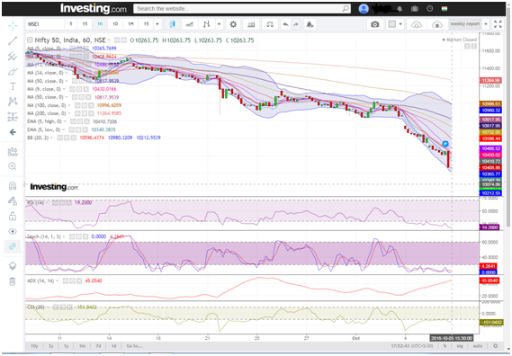
Task: Collapse the Nifty 50 legend box
Action: (x=30, y=40)
